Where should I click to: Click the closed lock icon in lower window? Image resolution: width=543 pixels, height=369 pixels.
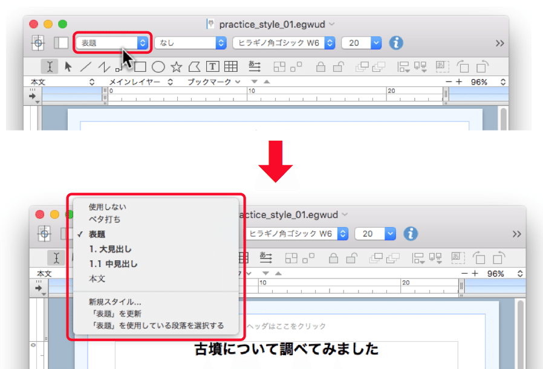334,258
